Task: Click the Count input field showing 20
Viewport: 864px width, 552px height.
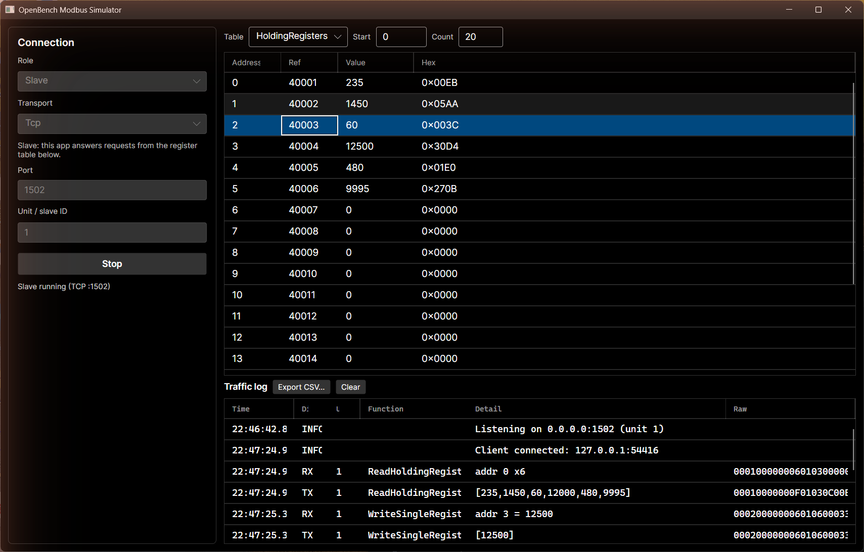Action: point(481,37)
